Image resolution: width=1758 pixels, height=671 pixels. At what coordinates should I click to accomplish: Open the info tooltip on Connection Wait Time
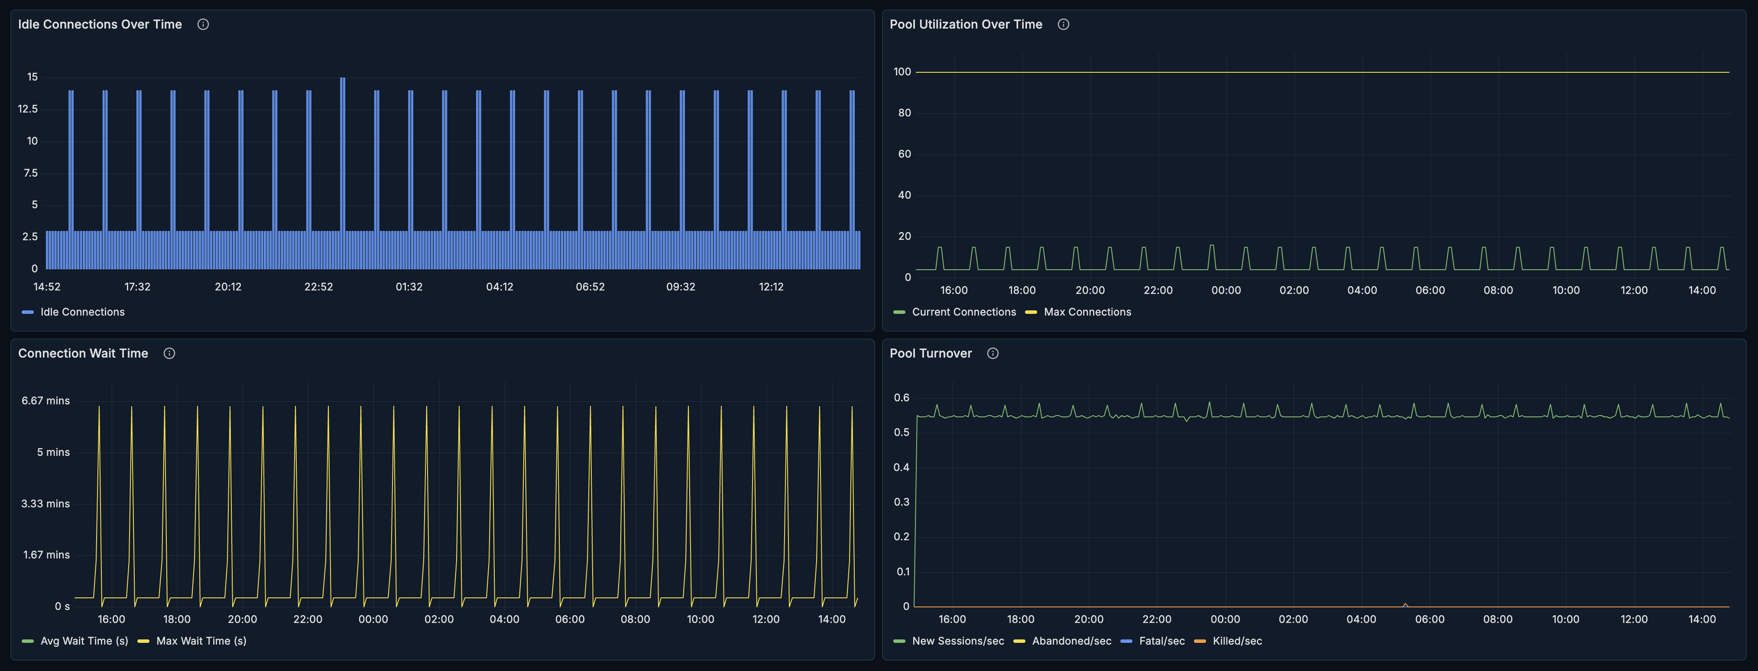pos(169,353)
